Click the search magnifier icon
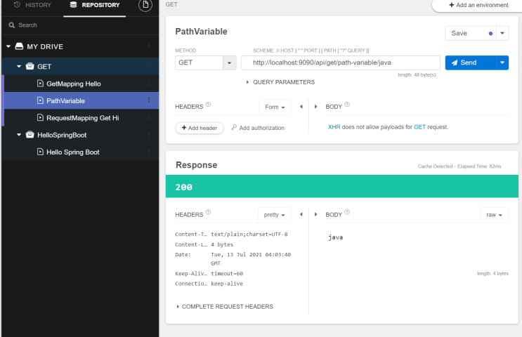This screenshot has width=522, height=337. pyautogui.click(x=12, y=25)
